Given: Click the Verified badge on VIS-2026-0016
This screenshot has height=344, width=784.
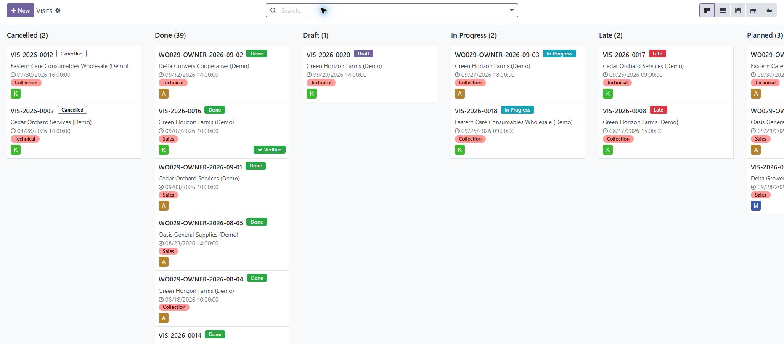Looking at the screenshot, I should coord(270,150).
